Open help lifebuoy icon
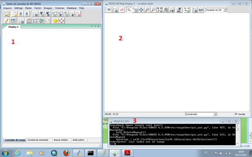This screenshot has height=157, width=252. click(62, 21)
